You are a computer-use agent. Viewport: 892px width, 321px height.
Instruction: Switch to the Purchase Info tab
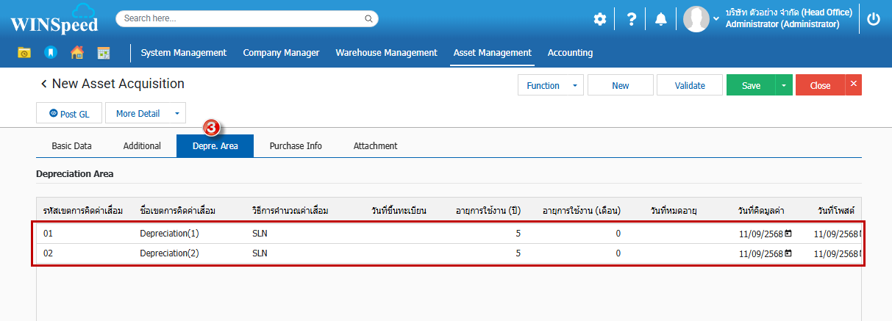tap(296, 146)
